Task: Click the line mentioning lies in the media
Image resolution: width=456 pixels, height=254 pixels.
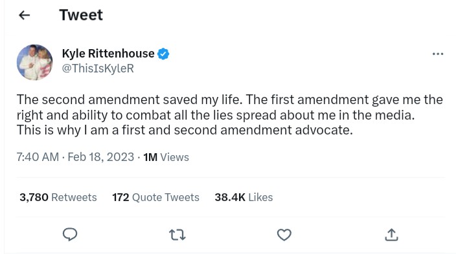Action: [x=216, y=115]
